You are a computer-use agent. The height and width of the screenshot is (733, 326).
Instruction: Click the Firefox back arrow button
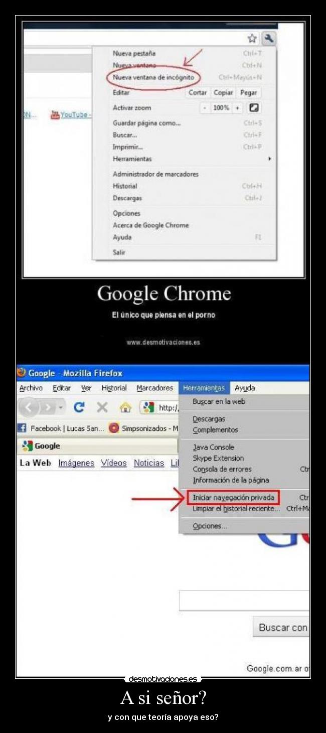pos(29,407)
